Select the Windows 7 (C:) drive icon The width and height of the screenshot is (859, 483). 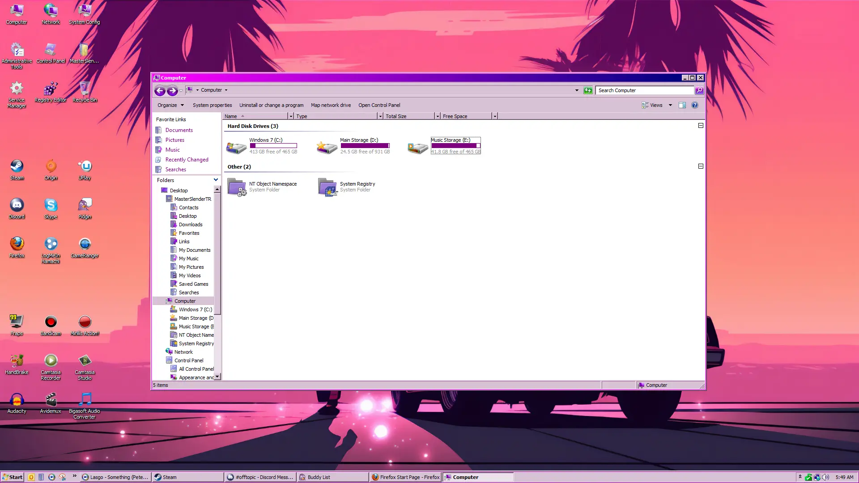click(x=236, y=147)
